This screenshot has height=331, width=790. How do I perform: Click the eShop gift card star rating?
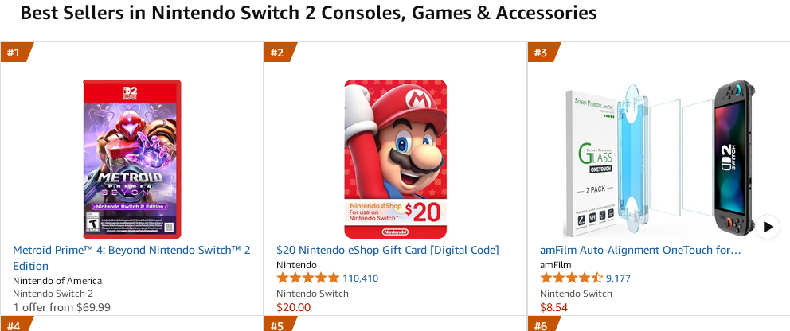point(307,278)
